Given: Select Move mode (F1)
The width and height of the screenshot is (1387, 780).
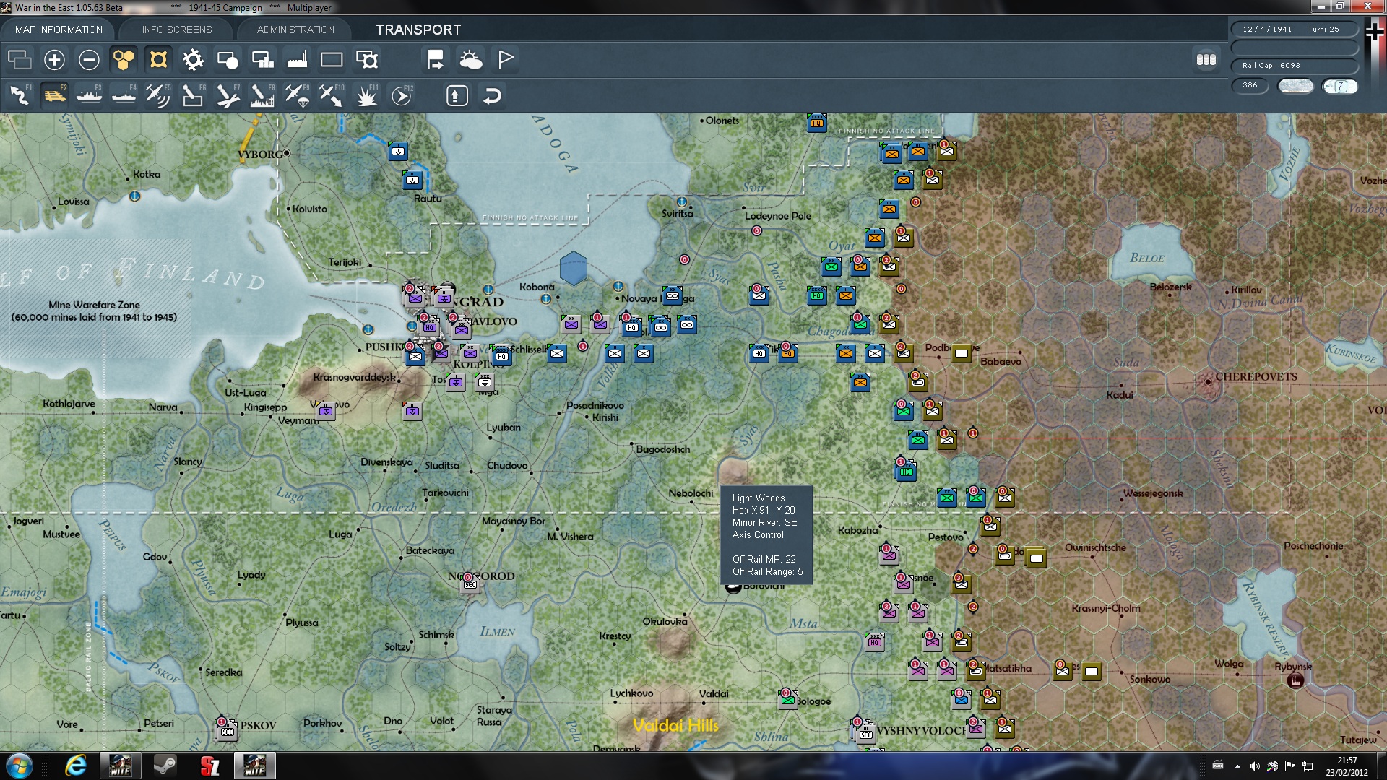Looking at the screenshot, I should point(20,95).
